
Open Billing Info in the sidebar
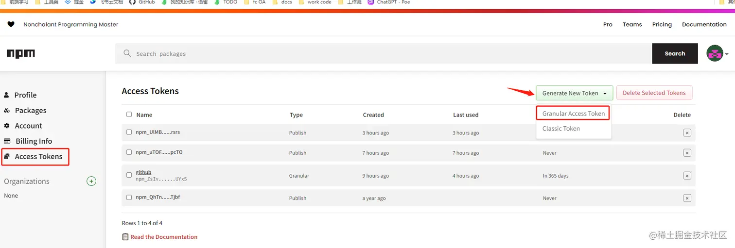(x=33, y=141)
